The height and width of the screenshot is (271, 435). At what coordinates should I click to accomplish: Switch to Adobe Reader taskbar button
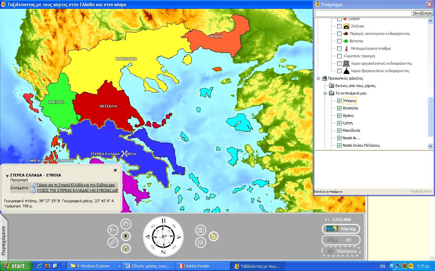(203, 266)
